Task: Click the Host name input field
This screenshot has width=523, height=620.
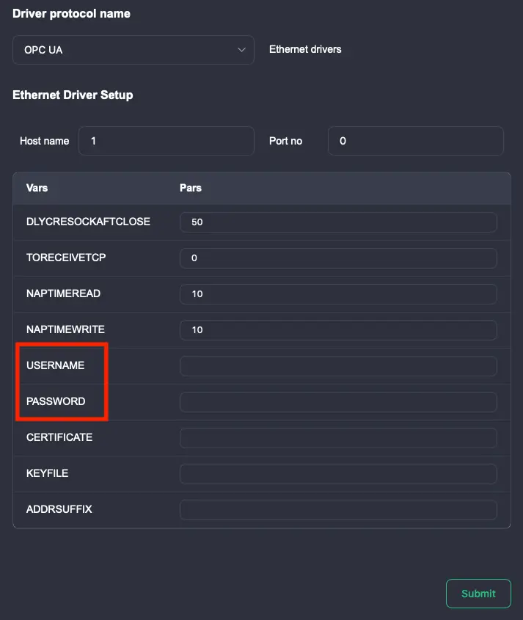Action: [167, 141]
